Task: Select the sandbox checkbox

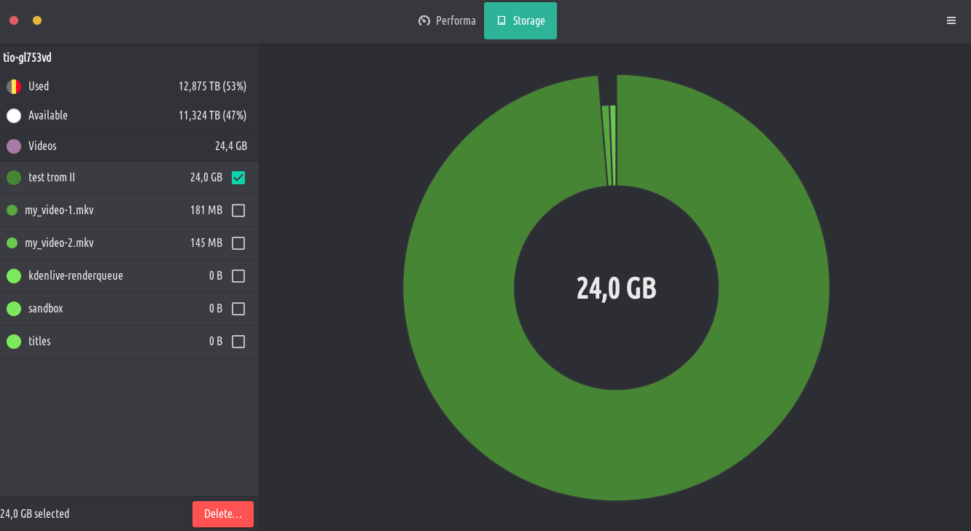Action: 238,309
